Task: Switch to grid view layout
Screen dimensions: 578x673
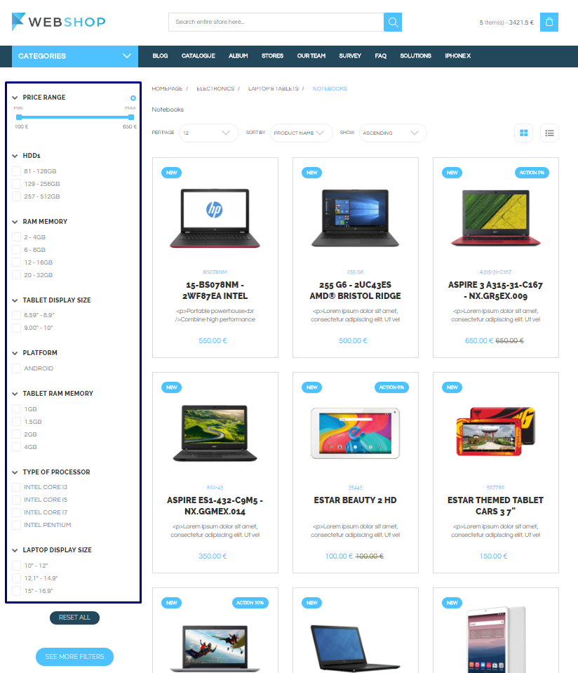Action: click(x=523, y=133)
